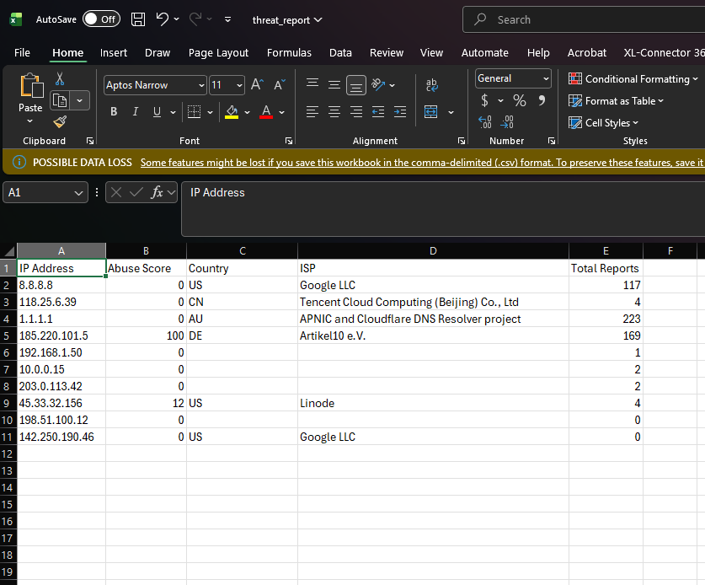Switch to the Page Layout tab
The height and width of the screenshot is (585, 705).
tap(218, 52)
